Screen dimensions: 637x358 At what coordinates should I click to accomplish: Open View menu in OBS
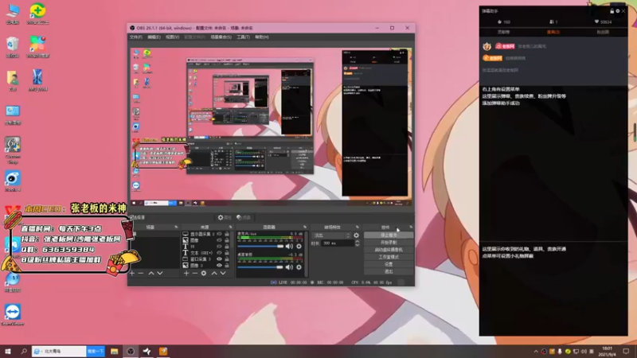click(x=172, y=37)
